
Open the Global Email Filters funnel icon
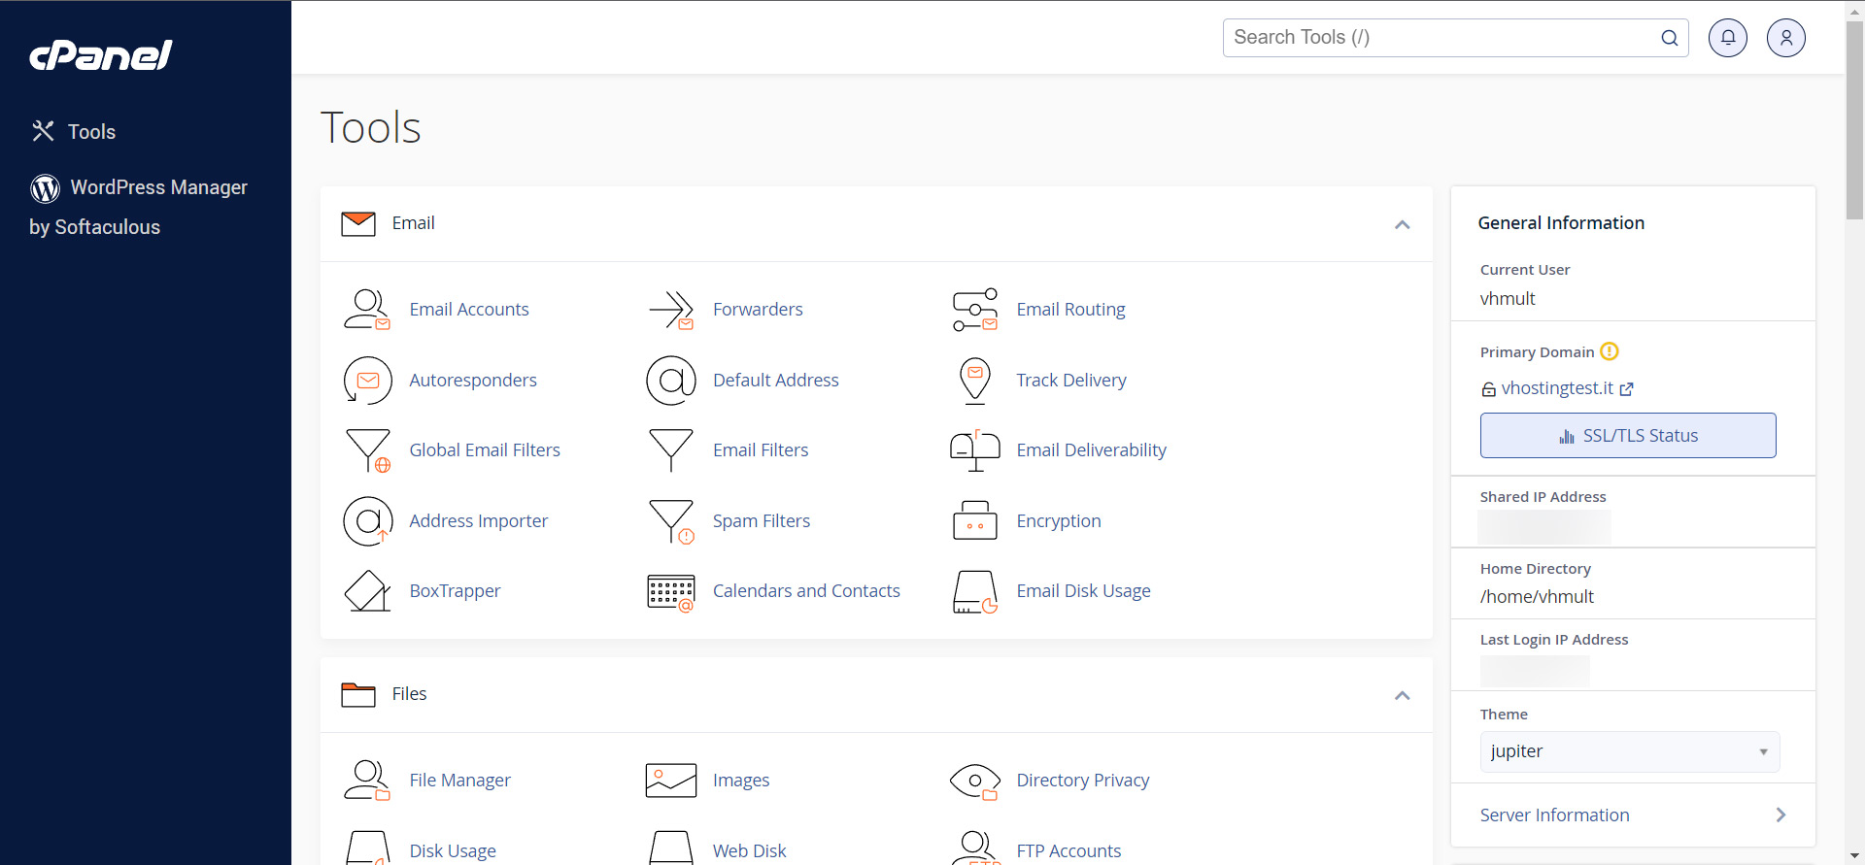367,450
